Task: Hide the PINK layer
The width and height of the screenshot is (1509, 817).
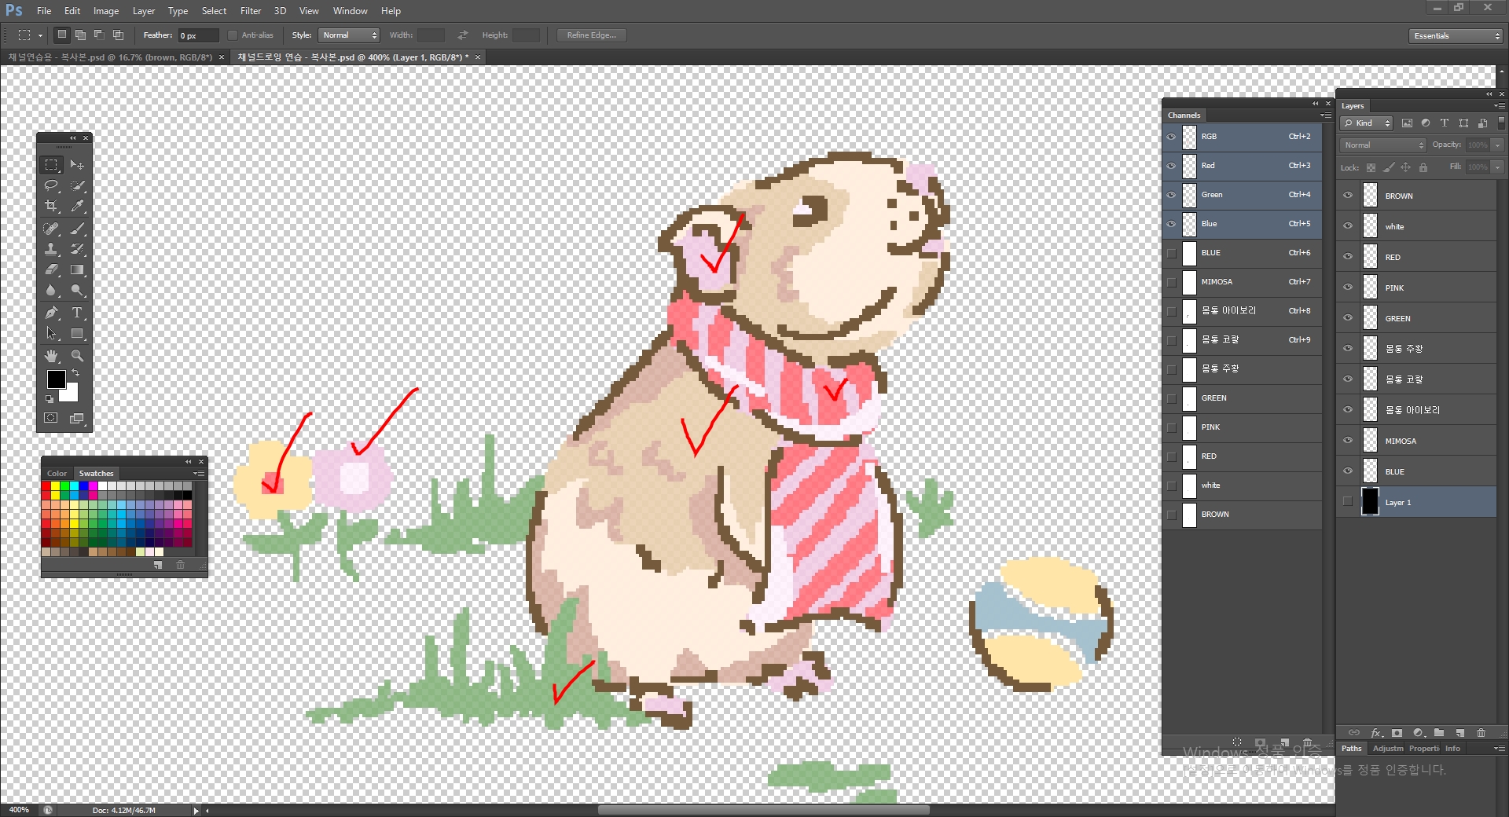Action: point(1348,288)
